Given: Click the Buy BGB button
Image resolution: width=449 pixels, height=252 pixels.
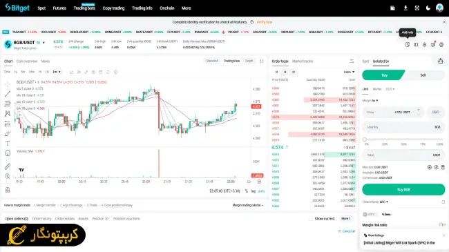Looking at the screenshot, I should [x=403, y=190].
